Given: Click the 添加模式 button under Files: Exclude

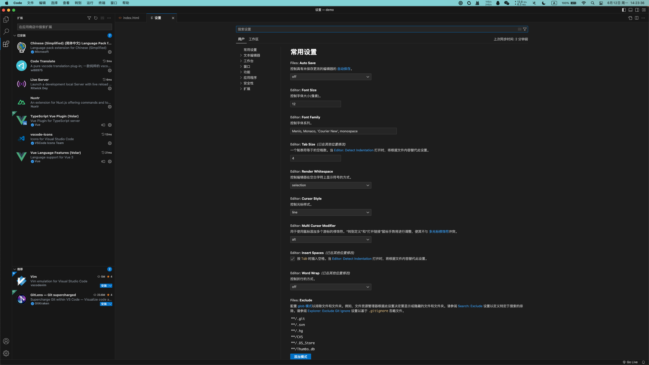Looking at the screenshot, I should [300, 356].
